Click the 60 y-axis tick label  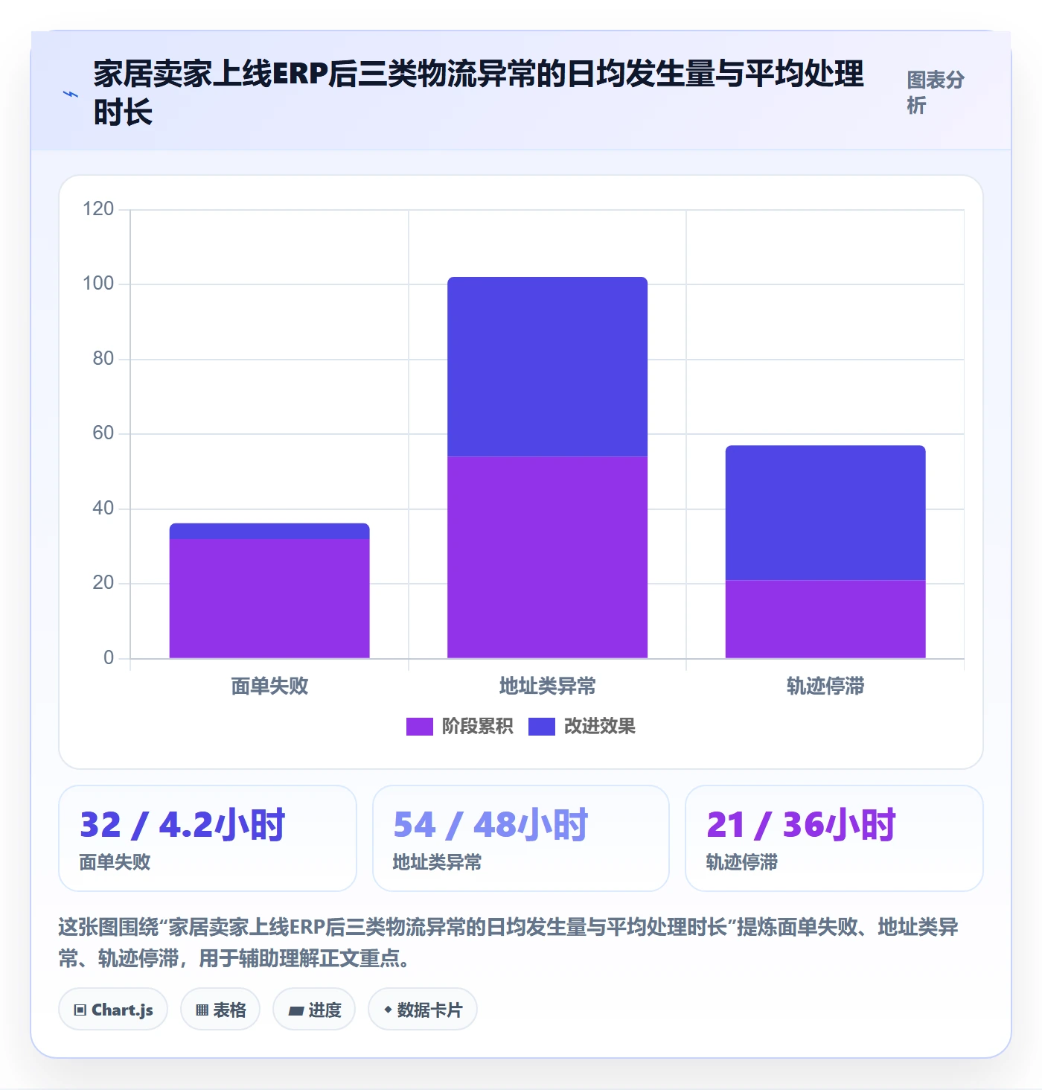click(103, 433)
